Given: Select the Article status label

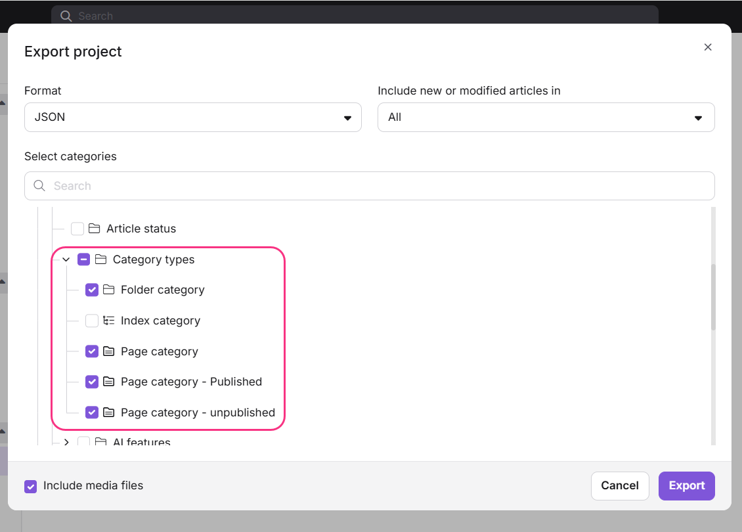Looking at the screenshot, I should coord(141,229).
